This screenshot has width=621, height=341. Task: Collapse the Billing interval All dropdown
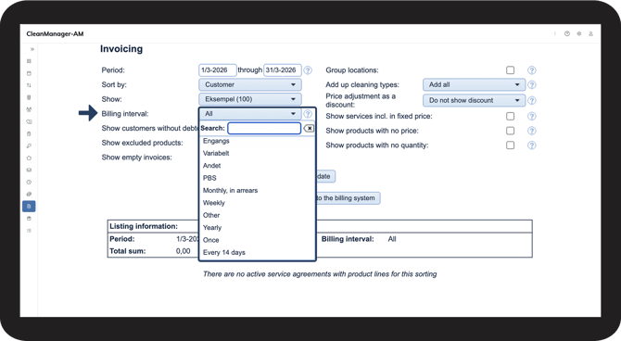(x=250, y=114)
